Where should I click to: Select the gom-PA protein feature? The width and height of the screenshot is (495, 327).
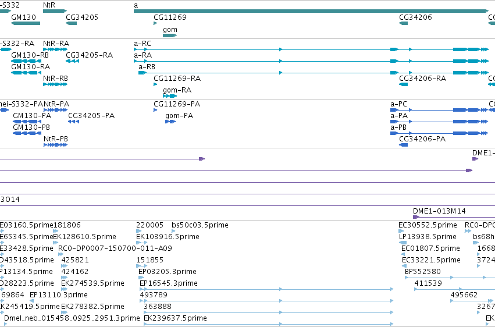pos(170,122)
